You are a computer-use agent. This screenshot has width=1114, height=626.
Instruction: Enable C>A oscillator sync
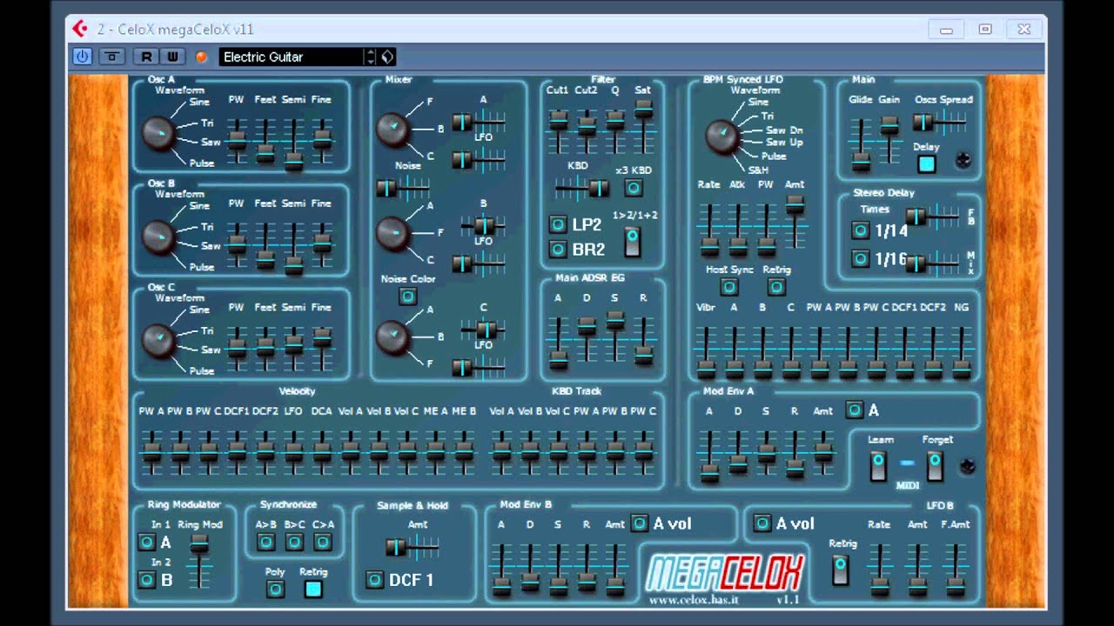coord(323,543)
